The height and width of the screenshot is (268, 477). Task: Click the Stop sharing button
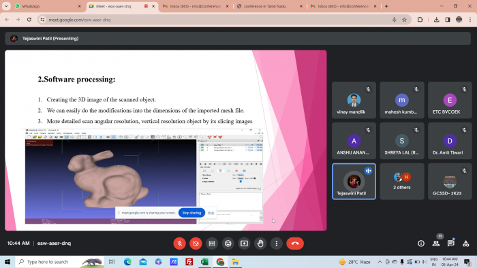(191, 213)
